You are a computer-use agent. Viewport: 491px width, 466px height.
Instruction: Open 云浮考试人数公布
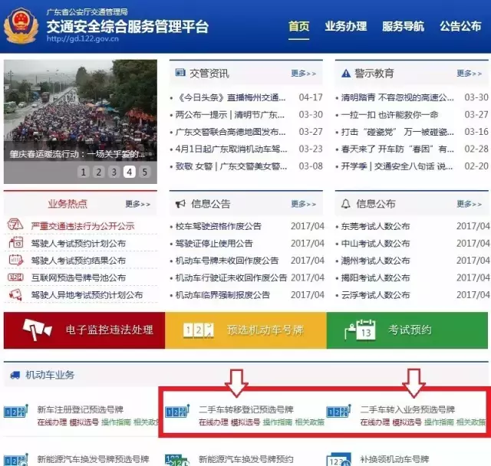[375, 295]
